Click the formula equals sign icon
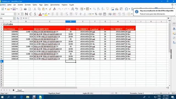The width and height of the screenshot is (176, 99). click(26, 18)
